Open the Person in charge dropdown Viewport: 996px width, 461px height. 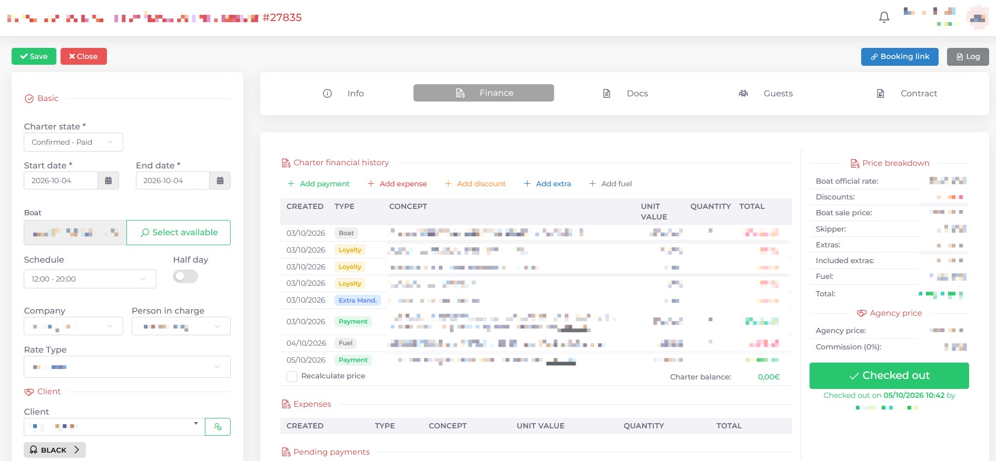tap(181, 326)
